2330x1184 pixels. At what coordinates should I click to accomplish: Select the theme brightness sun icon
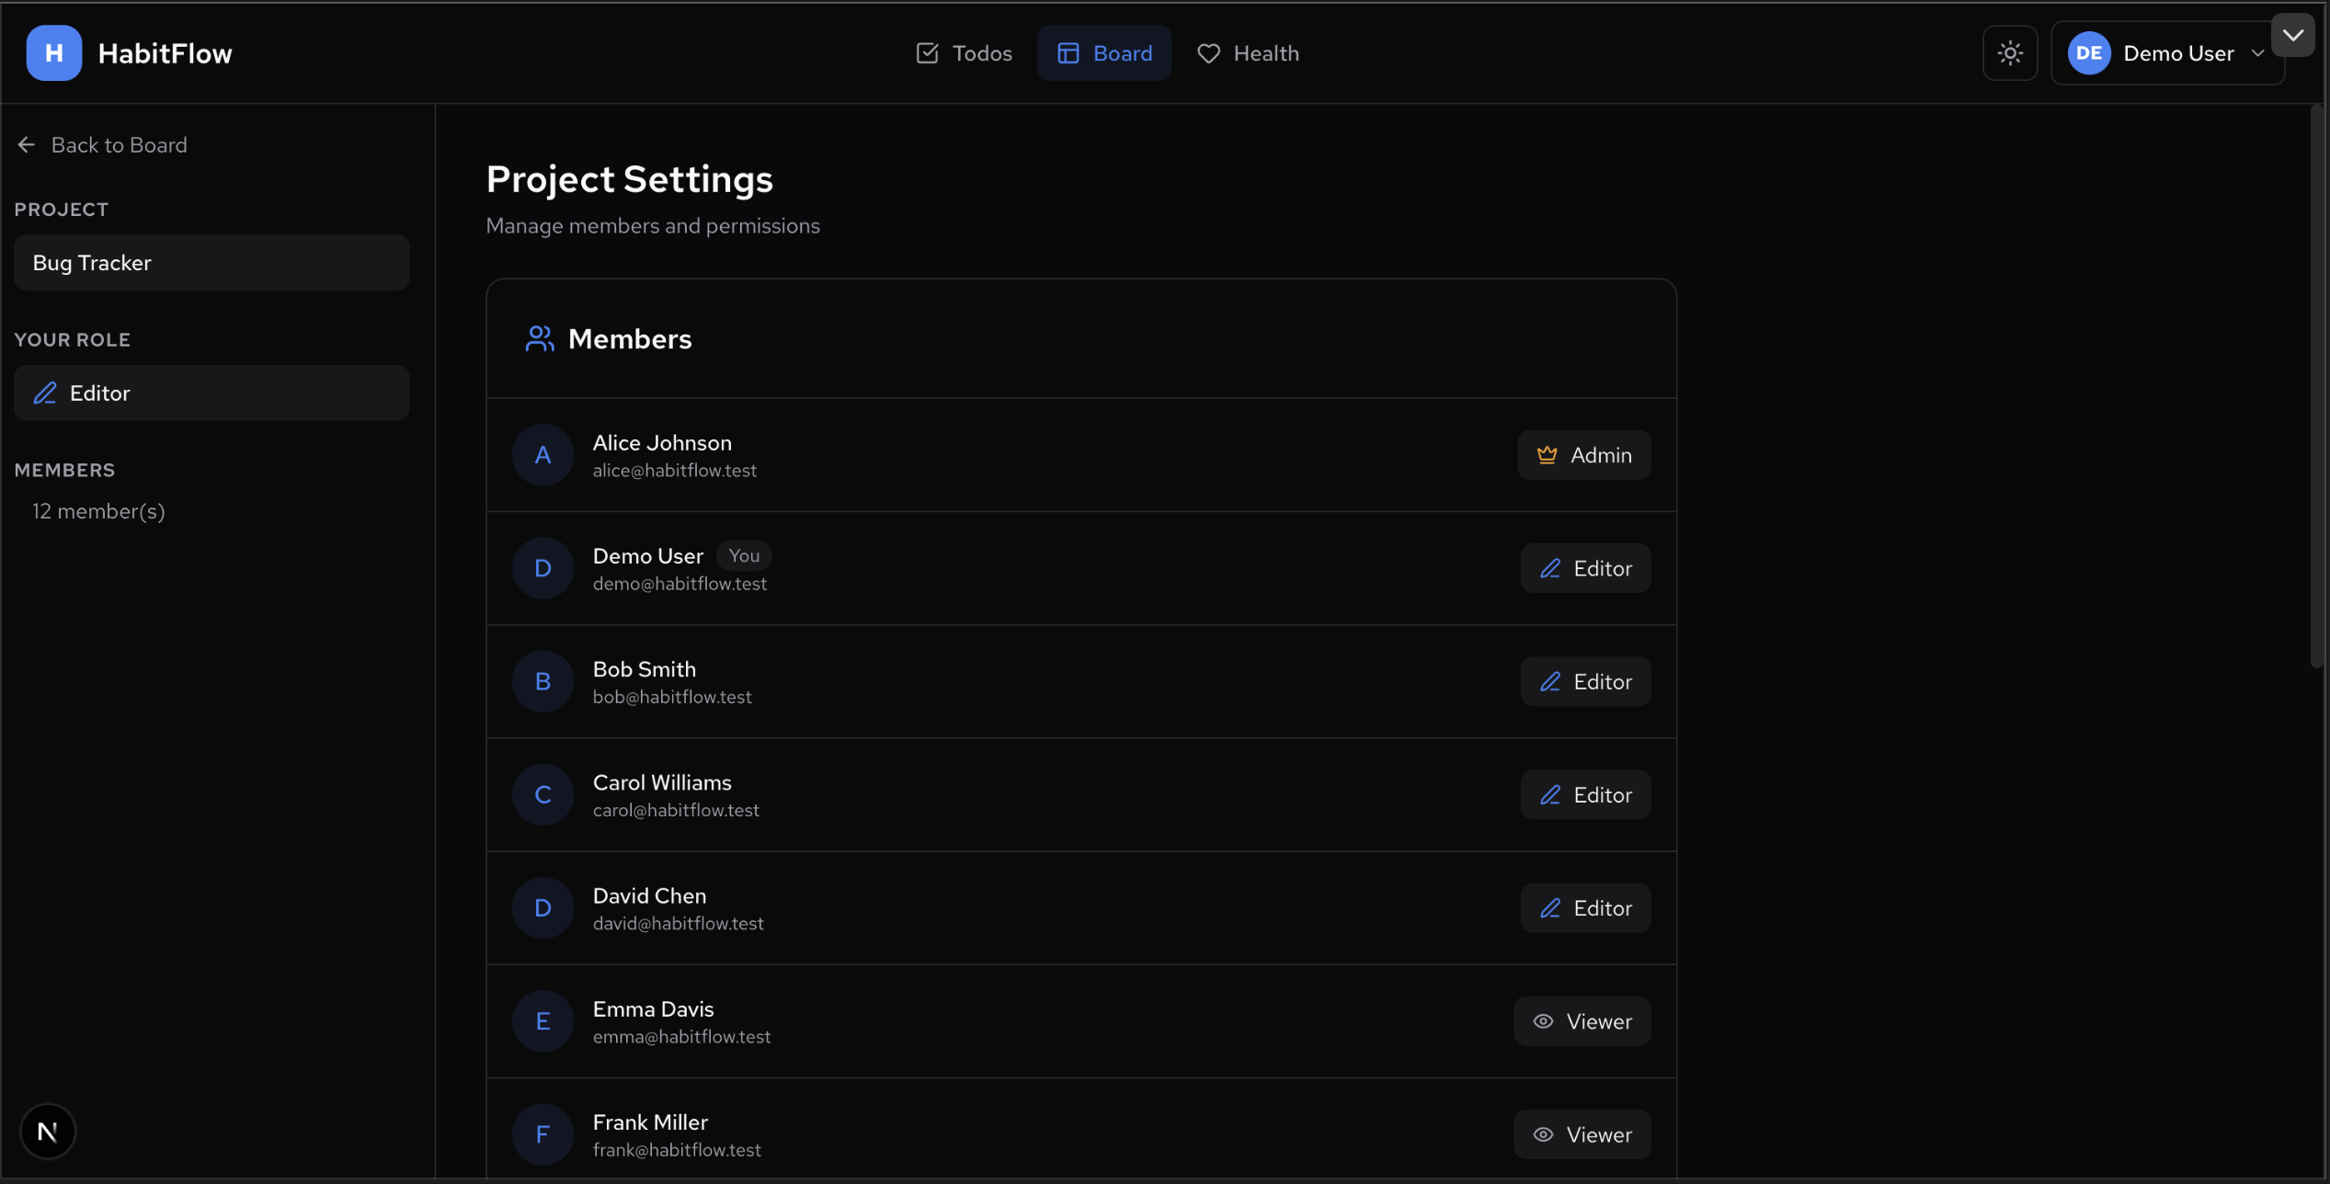(2010, 52)
